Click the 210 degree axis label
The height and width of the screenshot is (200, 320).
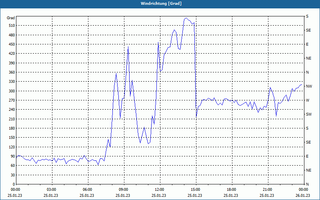click(x=12, y=119)
